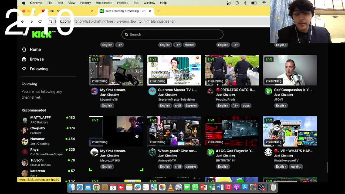The height and width of the screenshot is (194, 345).
Task: Open PREDATOR CATCHI stream thumbnail
Action: pos(232,70)
